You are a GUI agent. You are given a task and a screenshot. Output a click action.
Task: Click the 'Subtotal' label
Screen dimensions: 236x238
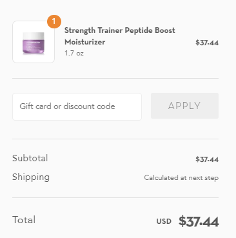click(30, 158)
